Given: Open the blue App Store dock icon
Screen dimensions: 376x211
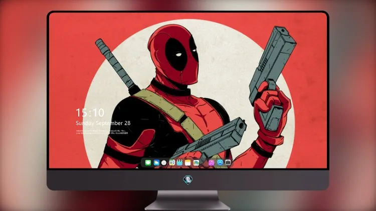Looking at the screenshot, I should (x=220, y=162).
